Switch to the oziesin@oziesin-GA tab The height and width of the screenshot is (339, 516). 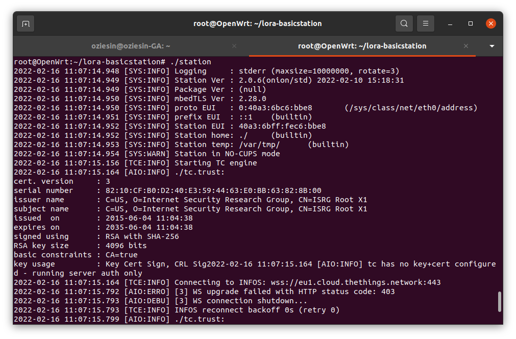coord(131,46)
